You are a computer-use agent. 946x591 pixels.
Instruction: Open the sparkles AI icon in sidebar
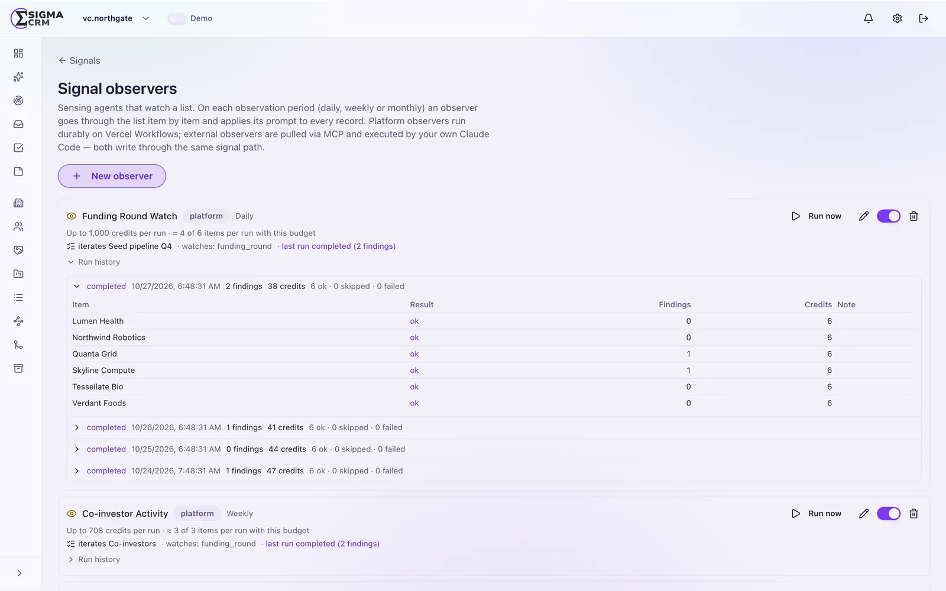[x=18, y=77]
